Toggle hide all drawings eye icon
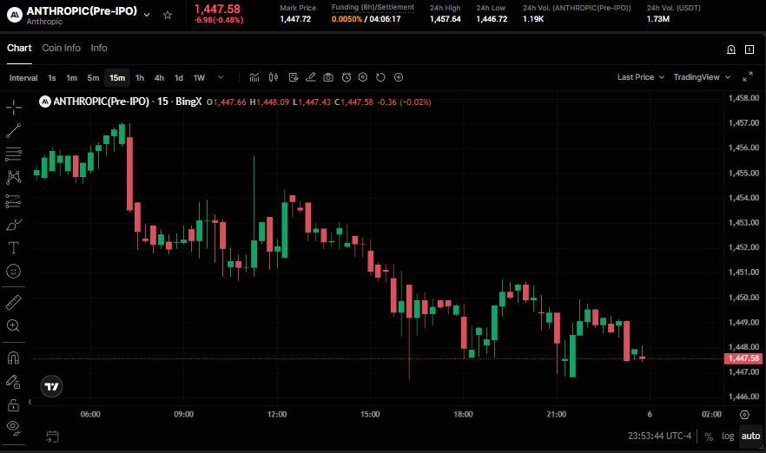The image size is (766, 453). (13, 428)
